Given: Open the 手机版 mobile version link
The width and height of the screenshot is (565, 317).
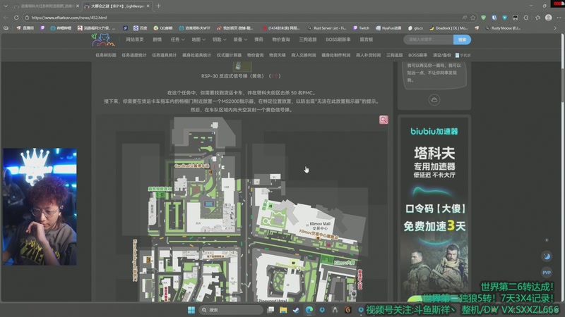Looking at the screenshot, I should click(x=463, y=56).
